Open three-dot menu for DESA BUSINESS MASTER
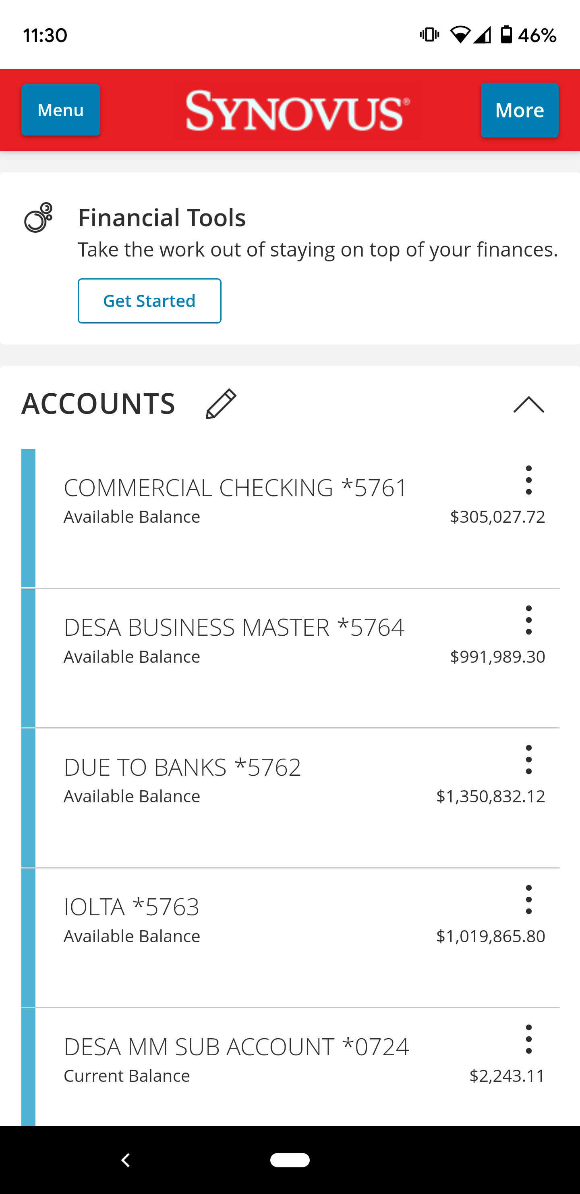The image size is (580, 1194). click(528, 620)
